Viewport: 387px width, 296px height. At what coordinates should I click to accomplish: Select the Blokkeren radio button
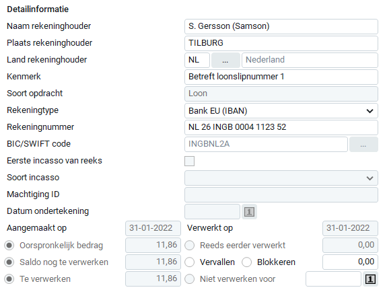[247, 262]
